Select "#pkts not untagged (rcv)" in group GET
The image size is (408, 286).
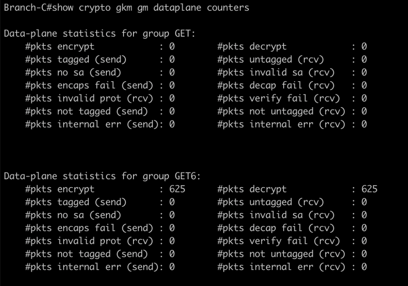coord(281,111)
